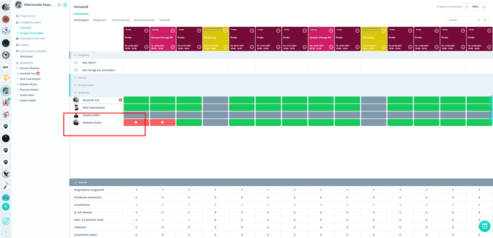Click the E-Mail envelope icon in sidebar
493x238 pixels.
point(17,45)
